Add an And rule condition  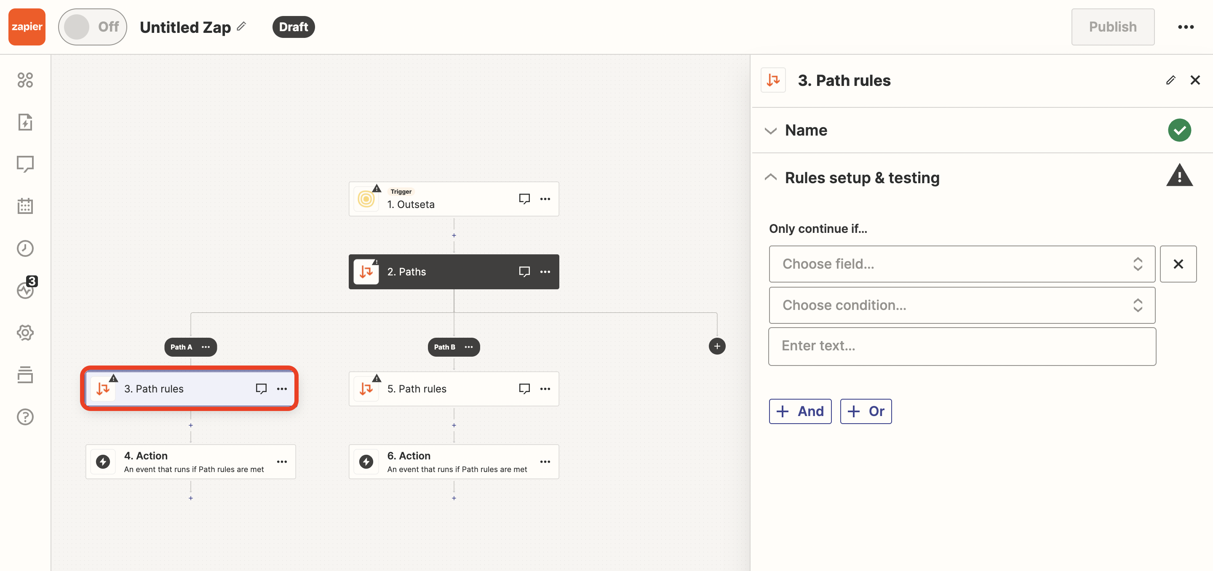(x=800, y=411)
